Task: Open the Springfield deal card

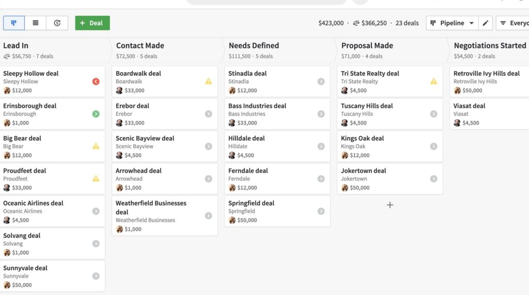Action: click(x=277, y=211)
